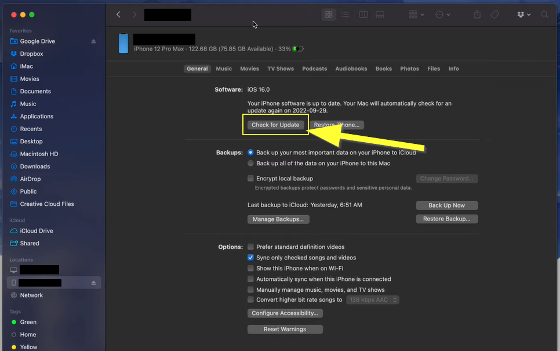Open Public folder in sidebar
The width and height of the screenshot is (560, 351).
28,191
